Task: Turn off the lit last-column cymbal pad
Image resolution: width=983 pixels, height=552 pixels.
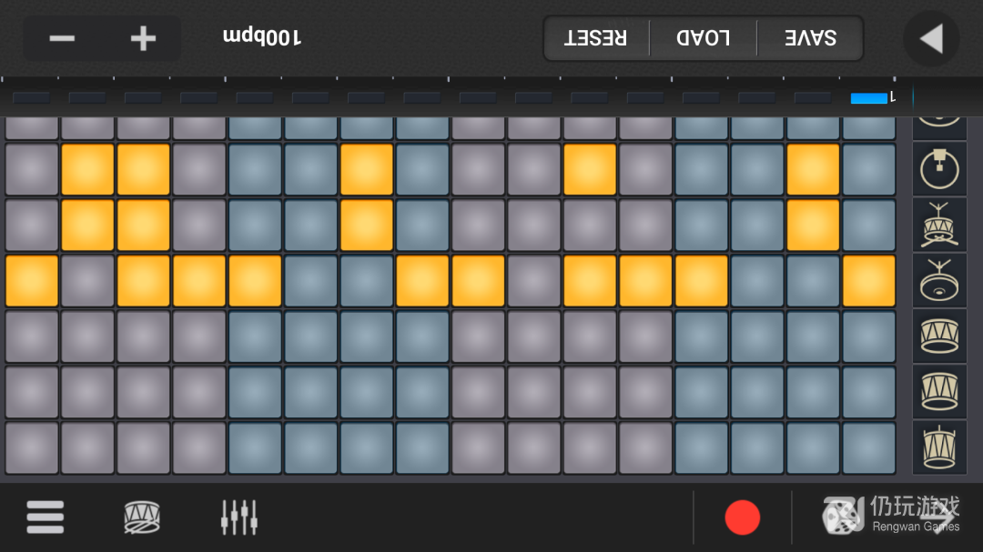Action: (x=869, y=281)
